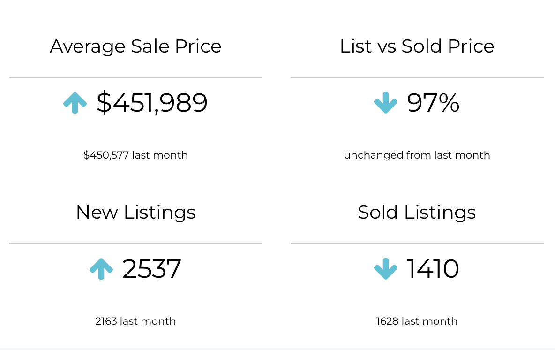Click the "unchanged from last month" note
Image resolution: width=555 pixels, height=350 pixels.
(x=417, y=155)
